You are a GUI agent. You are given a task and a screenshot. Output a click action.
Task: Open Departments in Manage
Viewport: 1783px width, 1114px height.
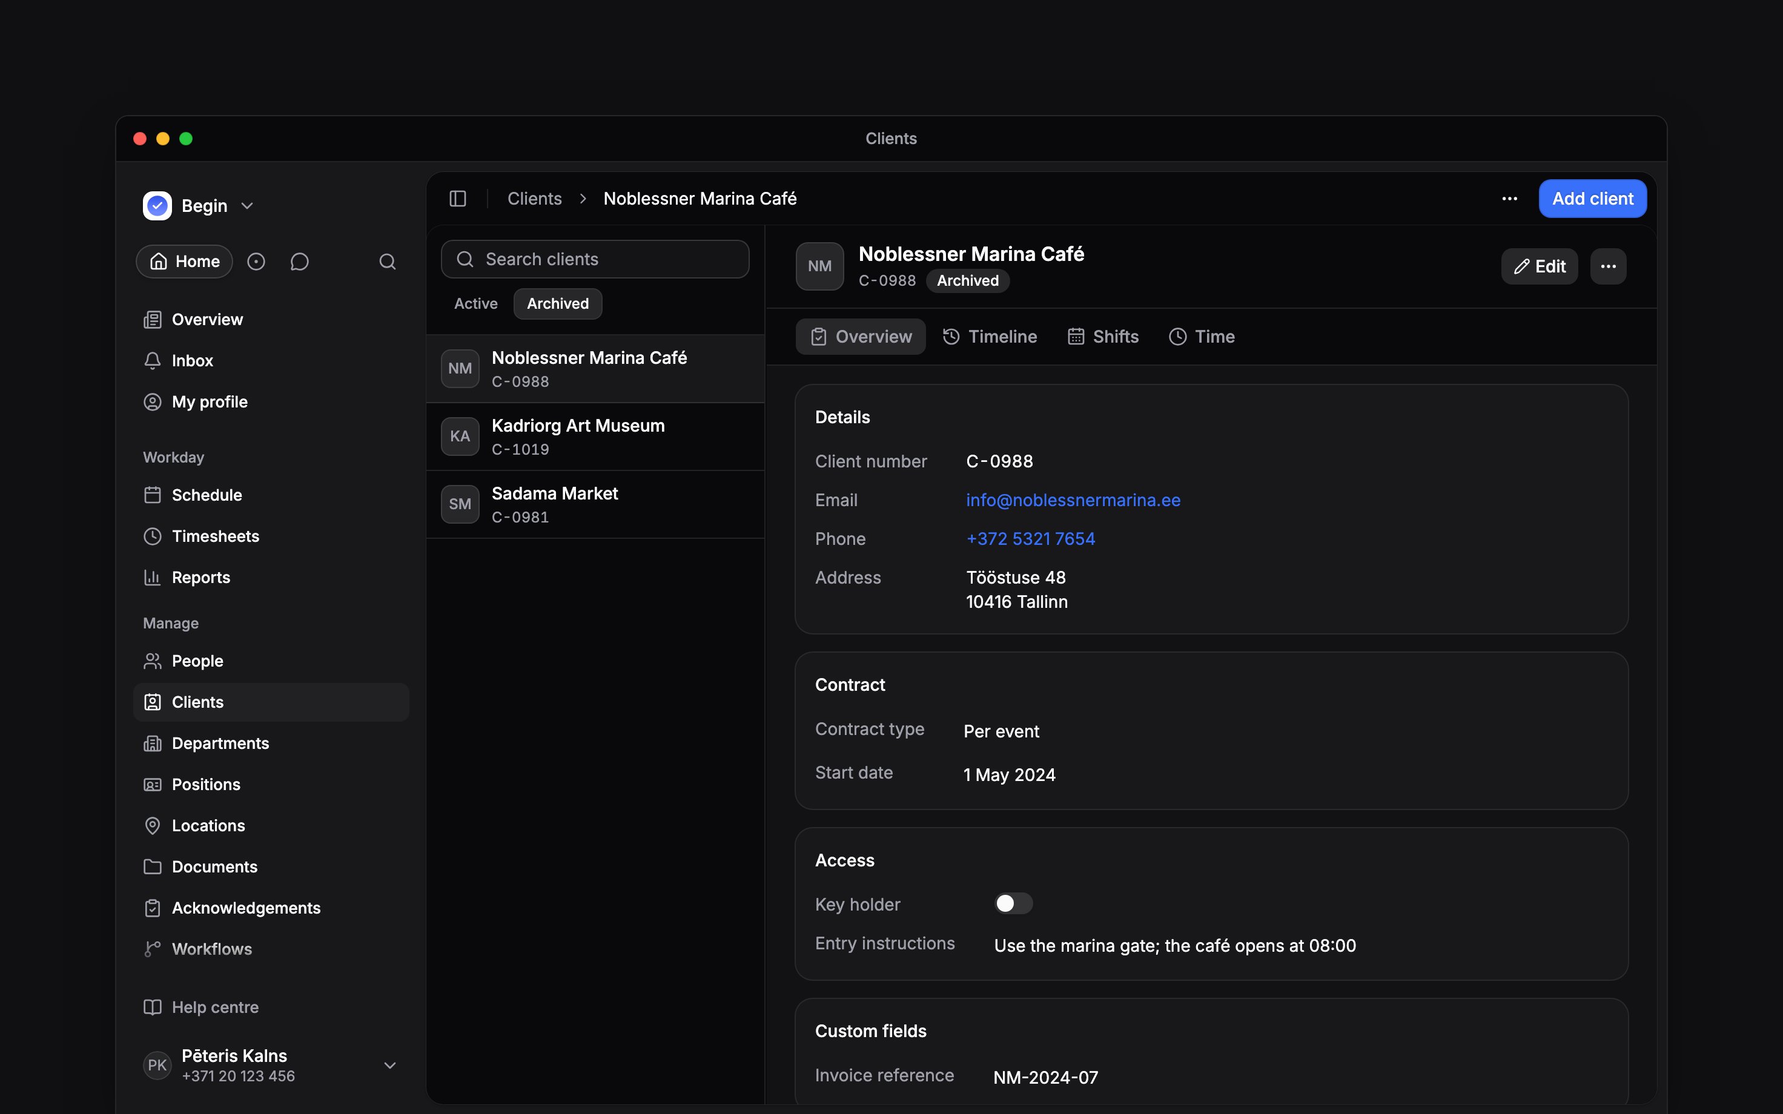point(271,743)
